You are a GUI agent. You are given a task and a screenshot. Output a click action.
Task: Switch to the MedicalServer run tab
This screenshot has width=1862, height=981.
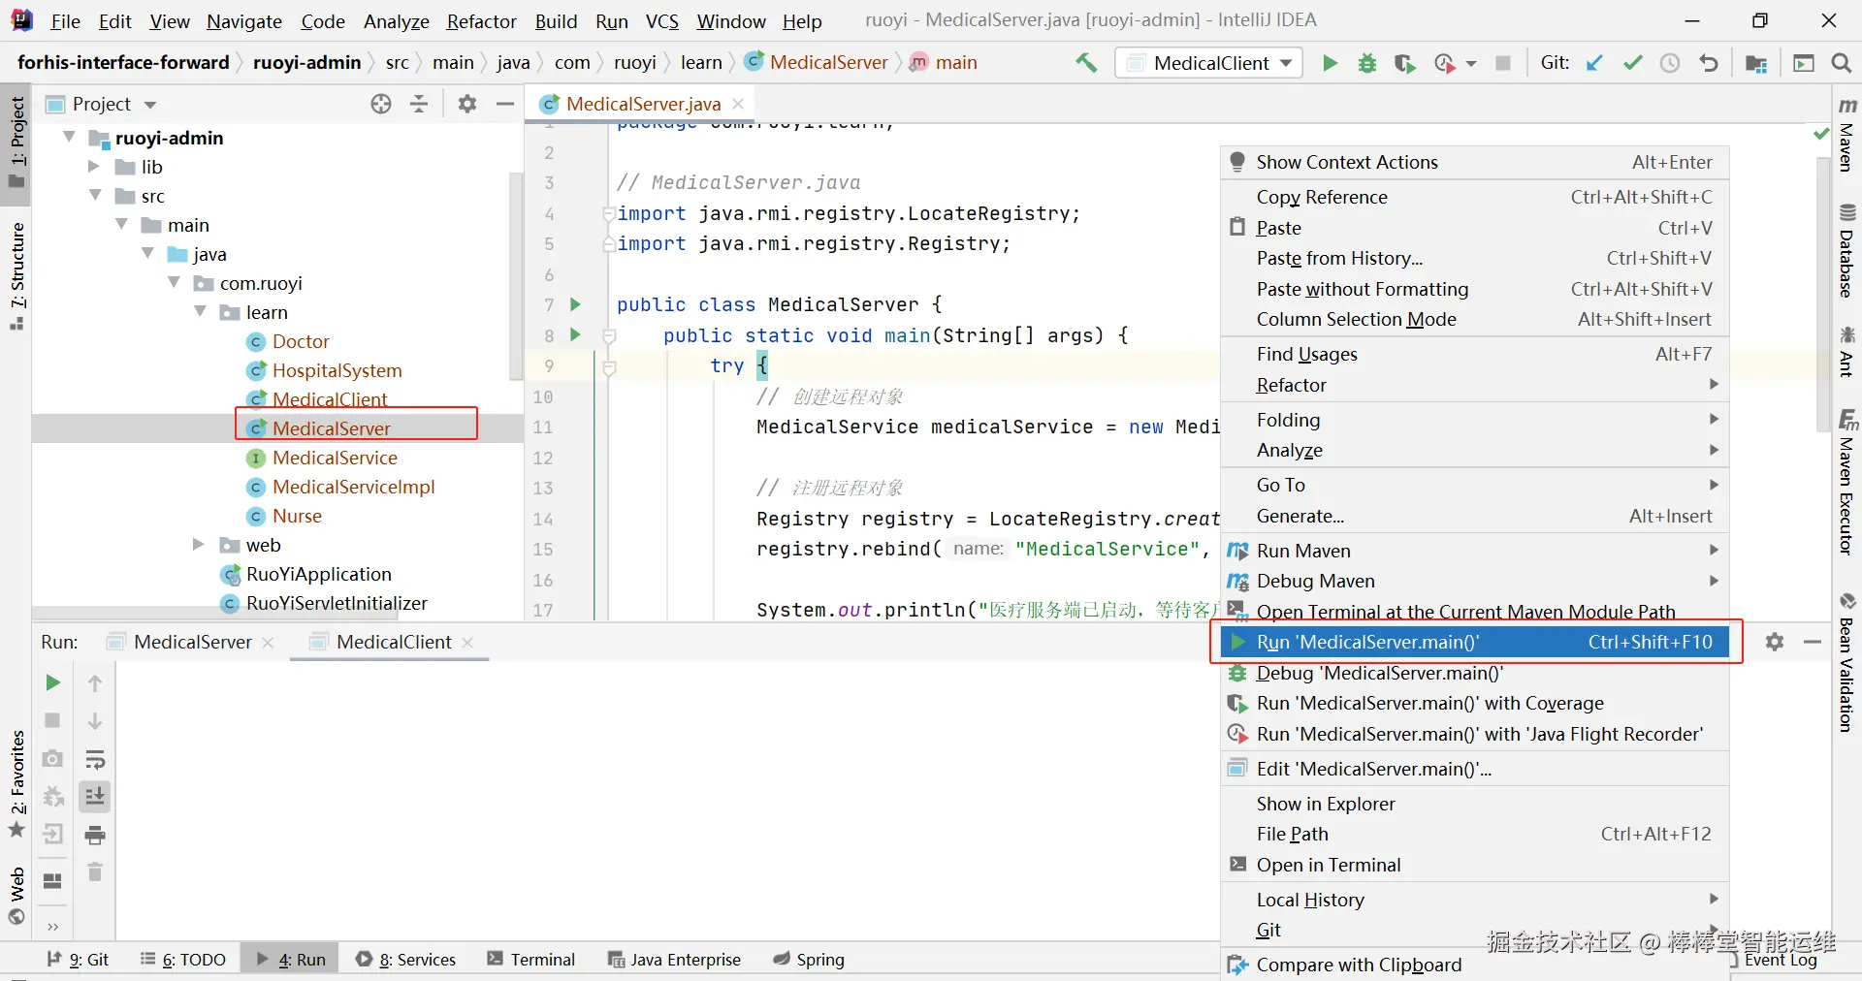click(192, 642)
